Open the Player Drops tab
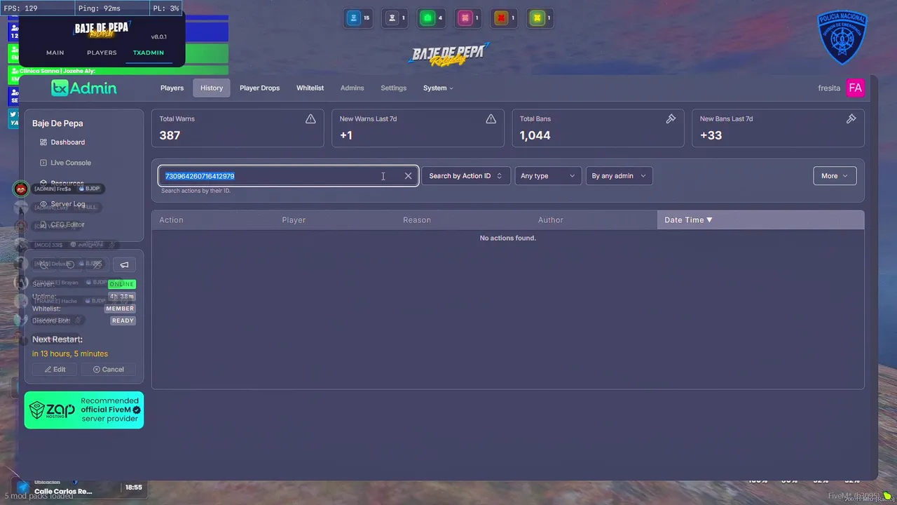This screenshot has width=897, height=505. click(x=259, y=88)
